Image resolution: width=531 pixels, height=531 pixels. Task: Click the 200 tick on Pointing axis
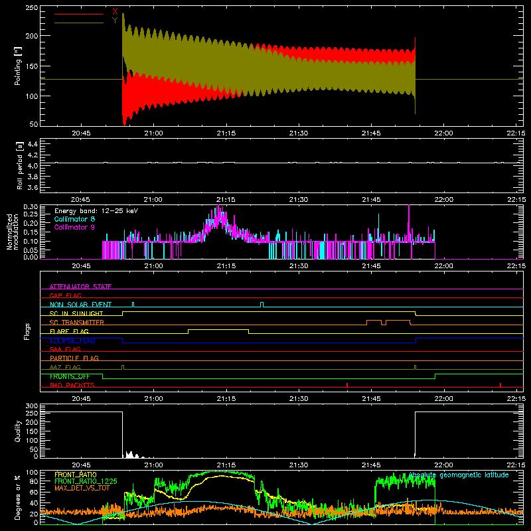point(32,36)
